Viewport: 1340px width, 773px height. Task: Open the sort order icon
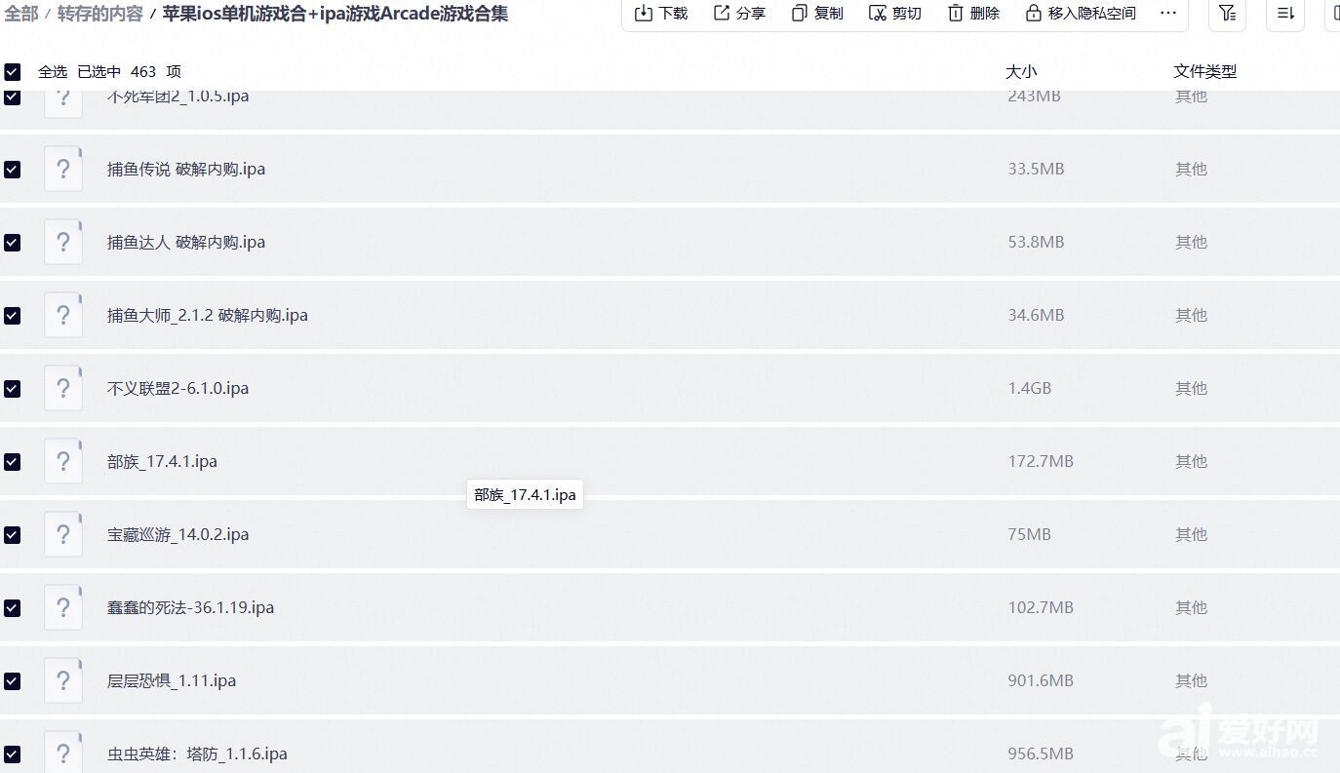coord(1285,14)
